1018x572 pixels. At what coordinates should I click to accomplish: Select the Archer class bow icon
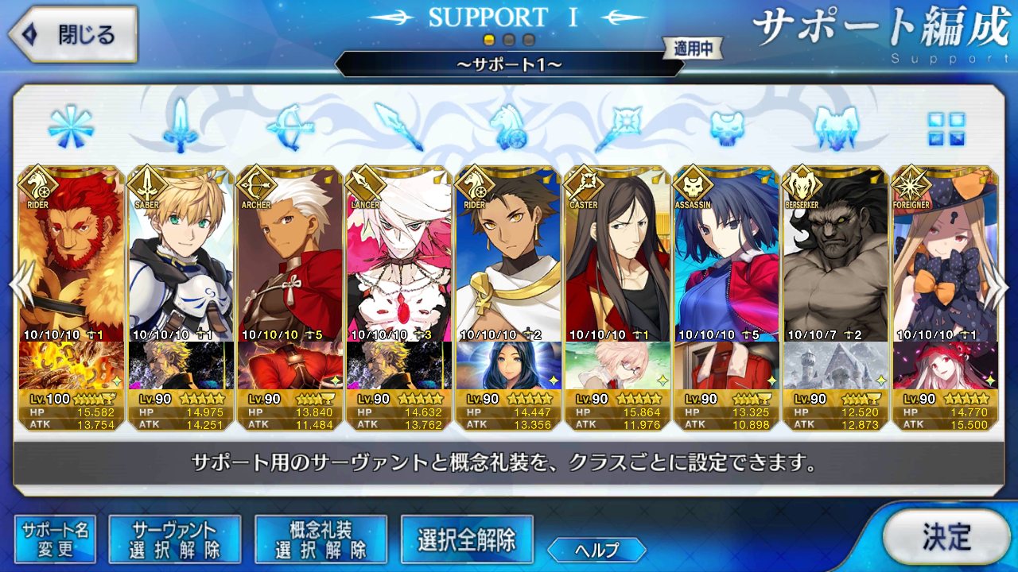[290, 126]
